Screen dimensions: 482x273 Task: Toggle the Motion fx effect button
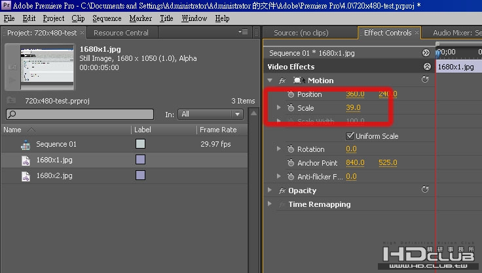click(x=282, y=81)
